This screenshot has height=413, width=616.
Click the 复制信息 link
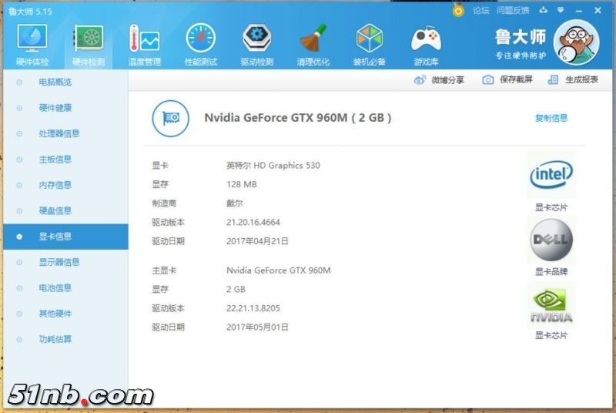551,118
